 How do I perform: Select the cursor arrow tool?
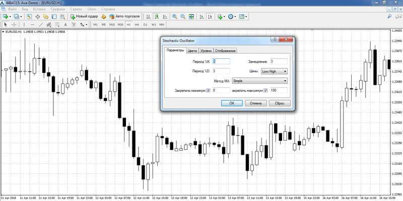(x=6, y=25)
